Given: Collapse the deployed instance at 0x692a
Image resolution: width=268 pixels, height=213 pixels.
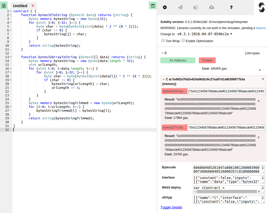Looking at the screenshot, I should [163, 79].
